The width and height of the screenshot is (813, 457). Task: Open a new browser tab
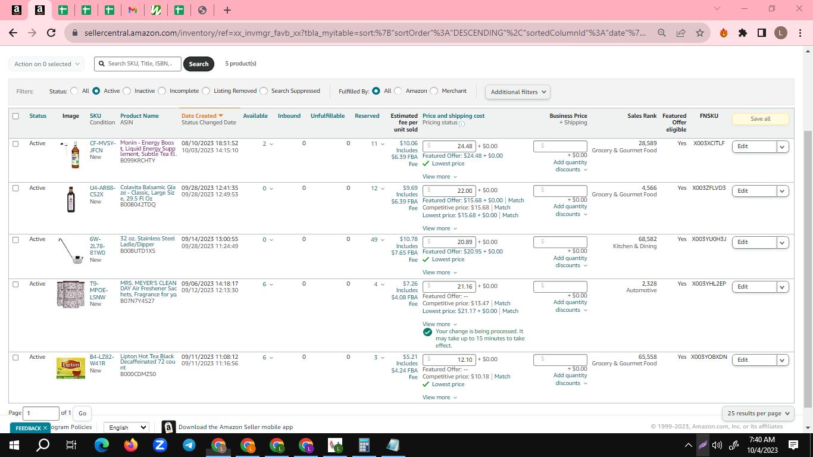pos(227,10)
